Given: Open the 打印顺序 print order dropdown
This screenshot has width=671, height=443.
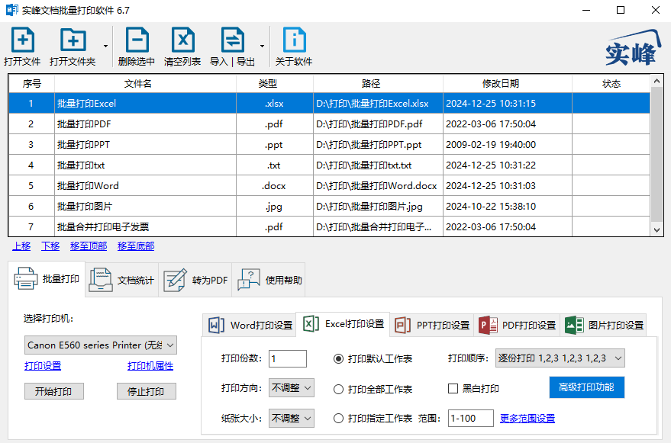Looking at the screenshot, I should tap(560, 358).
